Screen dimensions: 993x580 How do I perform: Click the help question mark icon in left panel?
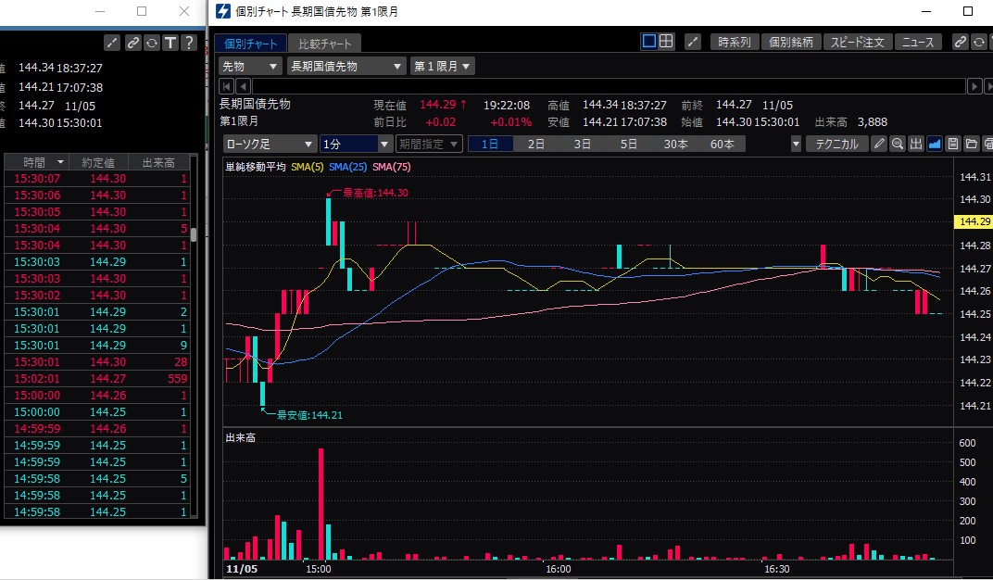pos(188,43)
